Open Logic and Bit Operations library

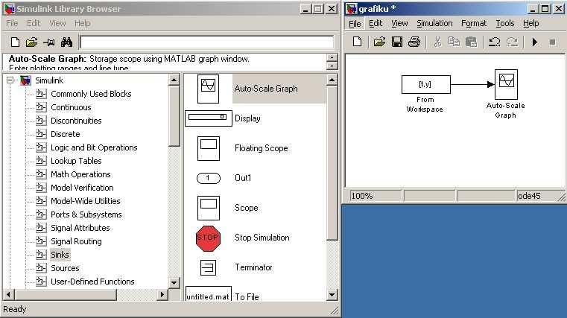(x=94, y=147)
